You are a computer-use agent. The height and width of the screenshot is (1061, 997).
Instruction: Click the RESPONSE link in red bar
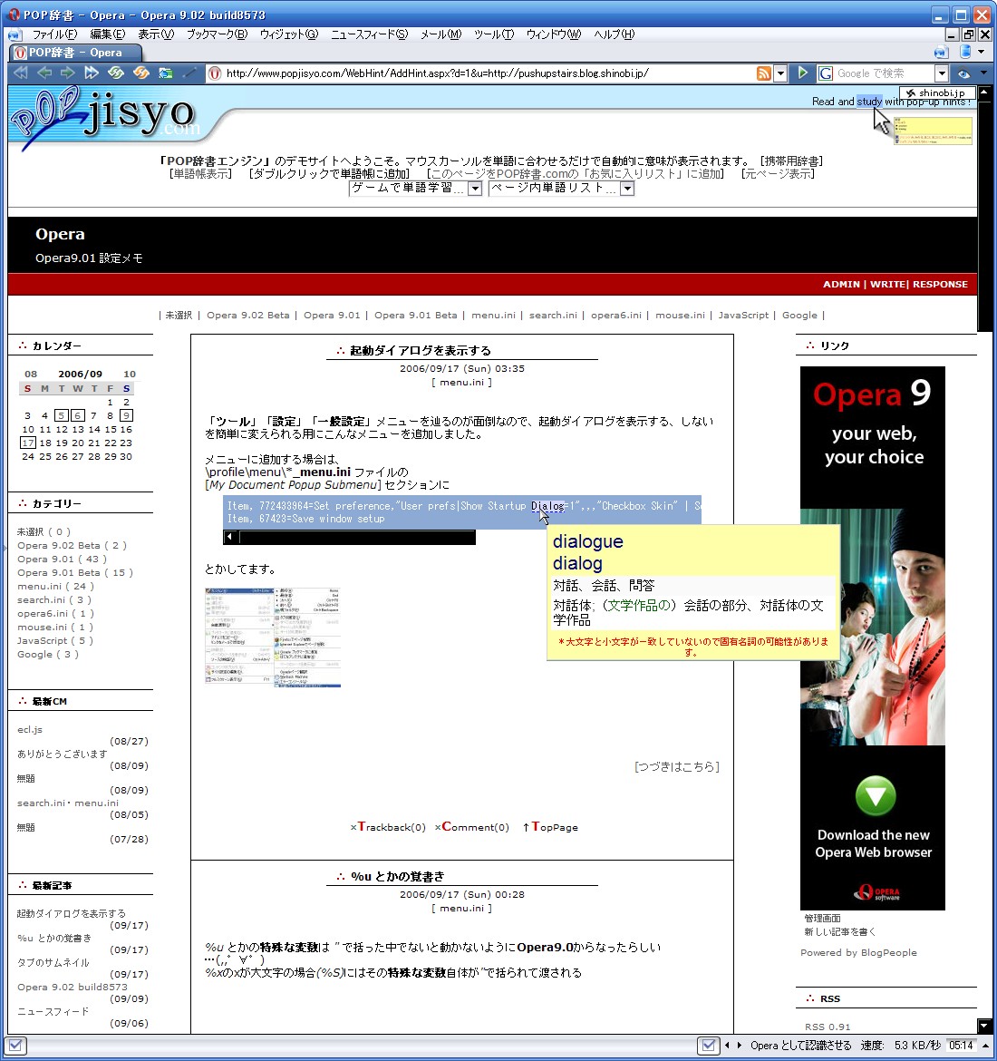(x=940, y=284)
